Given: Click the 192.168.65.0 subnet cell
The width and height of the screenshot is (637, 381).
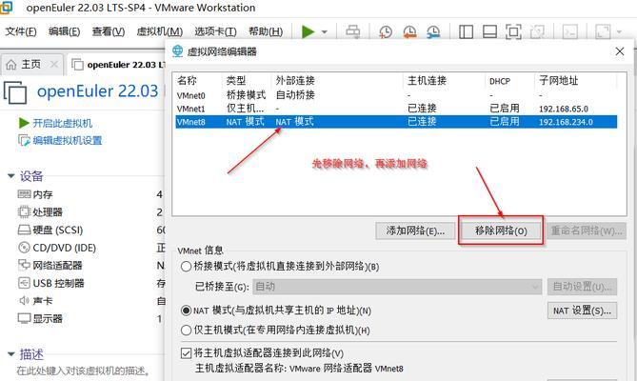Looking at the screenshot, I should click(564, 109).
